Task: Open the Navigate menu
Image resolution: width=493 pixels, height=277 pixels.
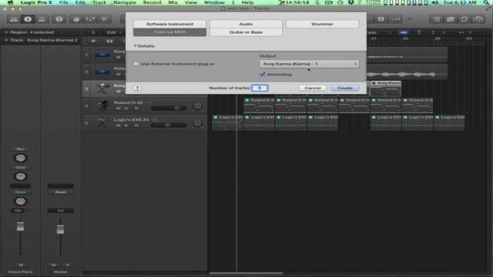Action: 125,2
